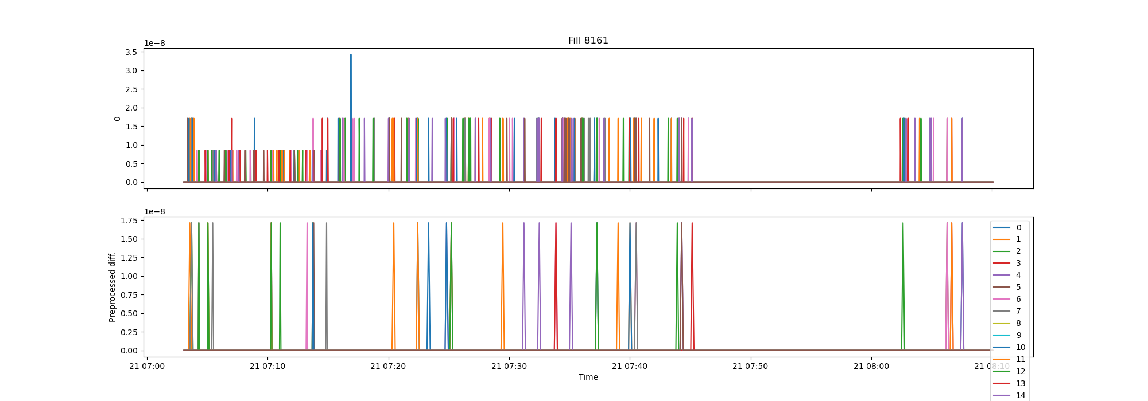Screen dimensions: 1148x401
Task: Pick legend entry label "3"
Action: pos(1019,264)
